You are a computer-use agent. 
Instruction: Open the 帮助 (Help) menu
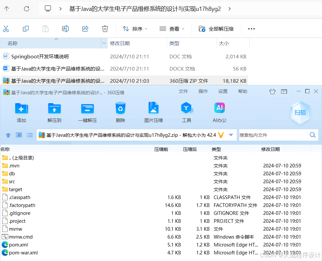point(242,92)
